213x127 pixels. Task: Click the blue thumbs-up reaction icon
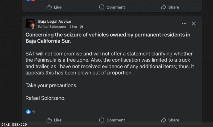pyautogui.click(x=28, y=112)
